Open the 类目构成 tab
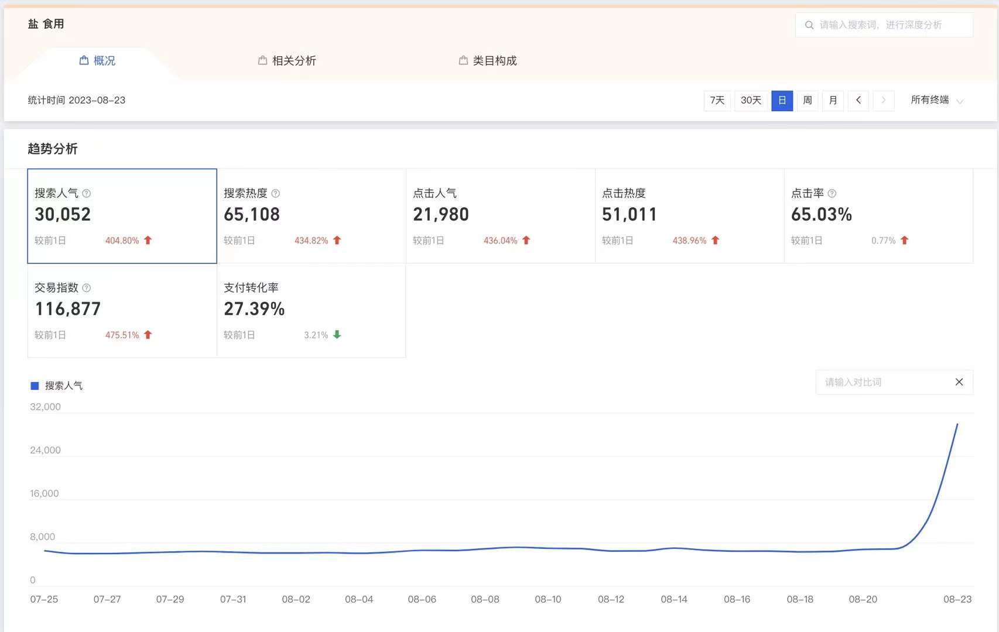Viewport: 999px width, 632px height. (488, 61)
